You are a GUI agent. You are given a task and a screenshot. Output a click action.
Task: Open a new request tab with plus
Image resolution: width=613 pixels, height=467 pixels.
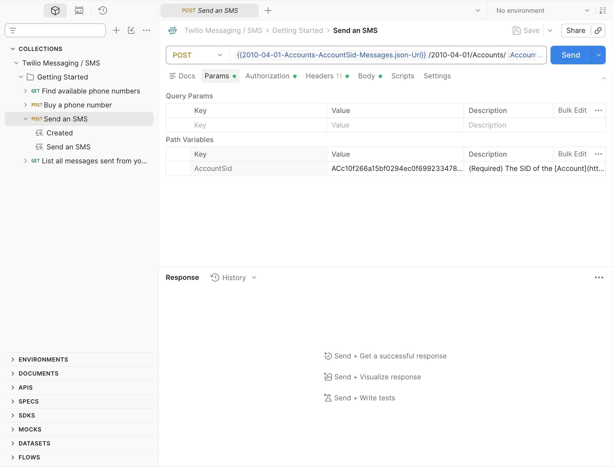click(268, 11)
